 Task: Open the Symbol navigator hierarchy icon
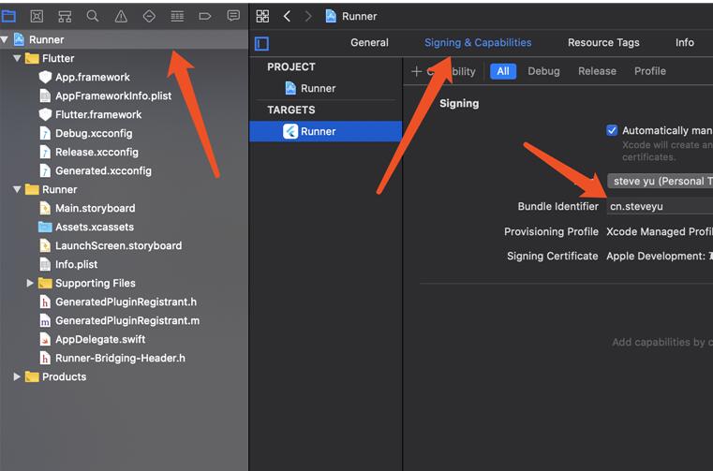[65, 16]
